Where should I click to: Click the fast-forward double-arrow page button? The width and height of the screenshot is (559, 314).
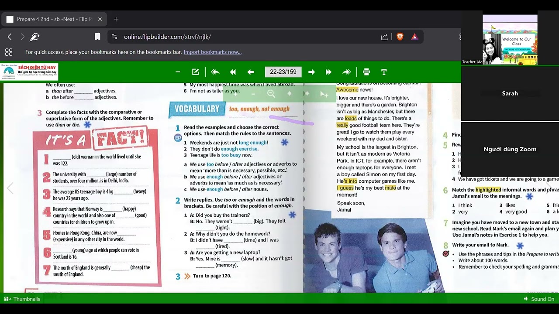click(x=328, y=72)
